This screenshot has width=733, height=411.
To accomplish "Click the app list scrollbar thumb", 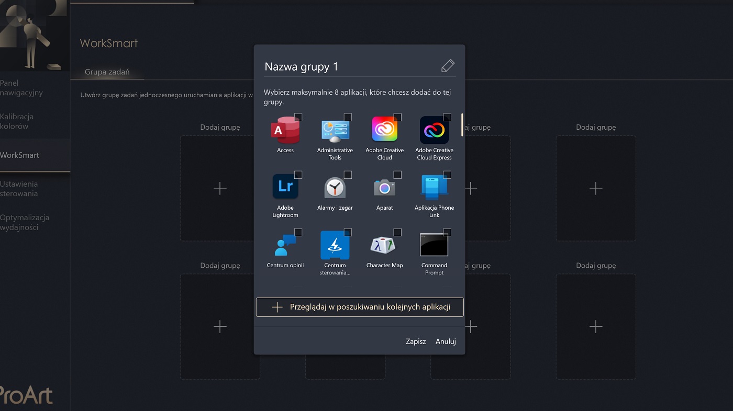I will [x=462, y=125].
